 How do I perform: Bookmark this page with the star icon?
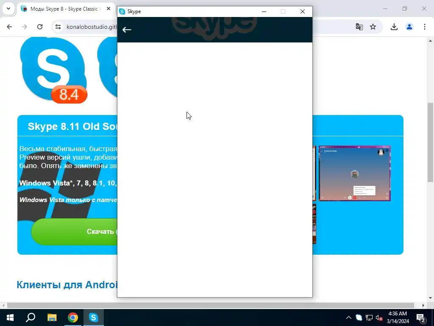click(373, 27)
